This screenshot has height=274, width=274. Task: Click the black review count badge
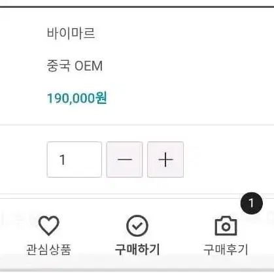point(252,203)
